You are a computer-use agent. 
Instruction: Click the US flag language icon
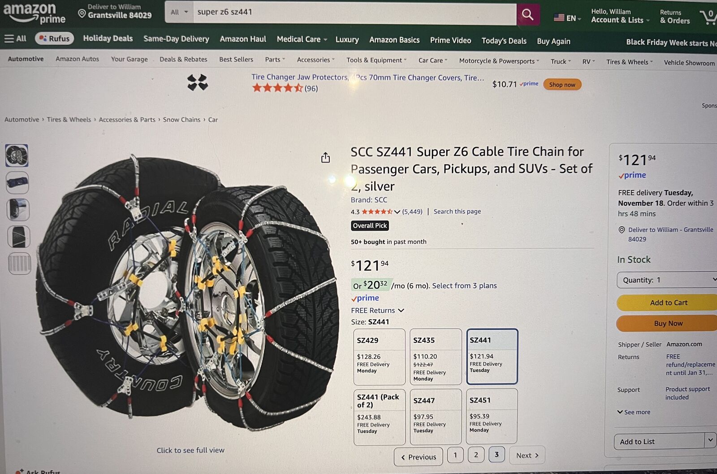(x=559, y=18)
